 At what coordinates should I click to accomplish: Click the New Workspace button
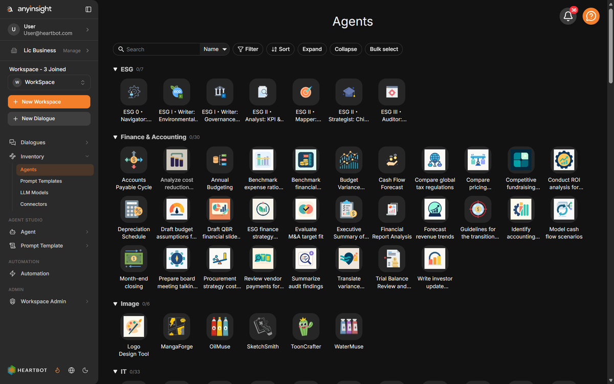pyautogui.click(x=49, y=102)
